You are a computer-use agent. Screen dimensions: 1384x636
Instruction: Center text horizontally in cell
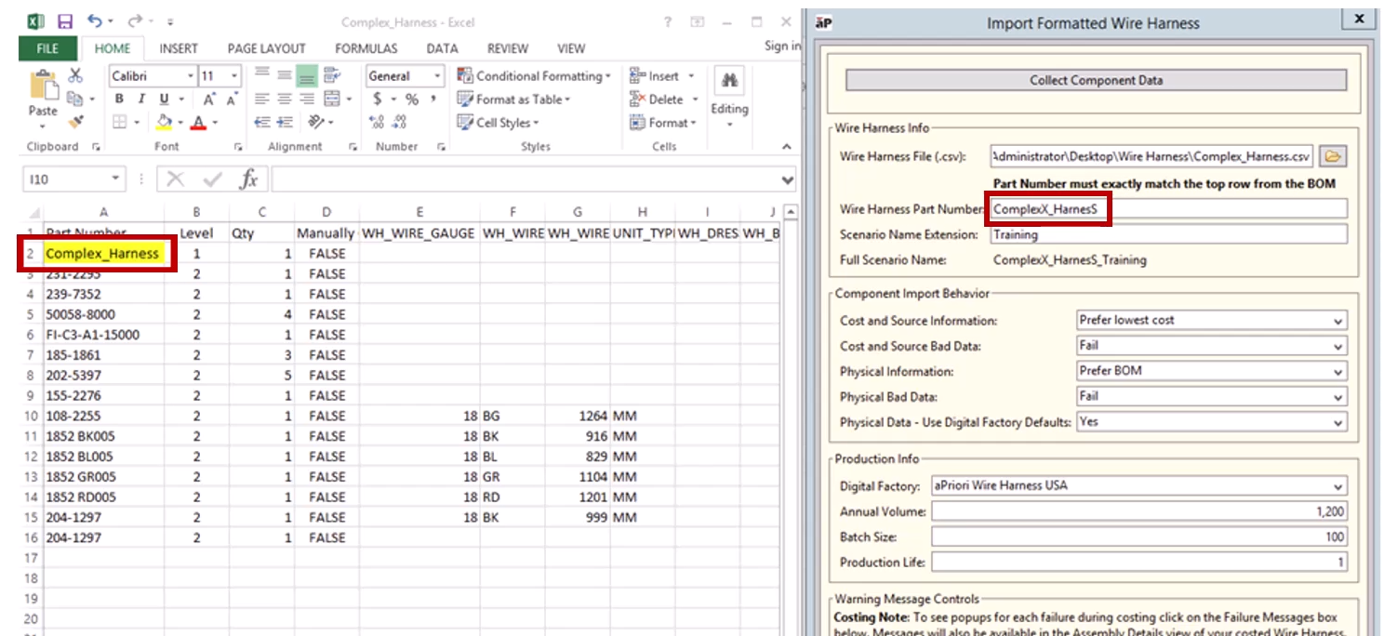285,99
